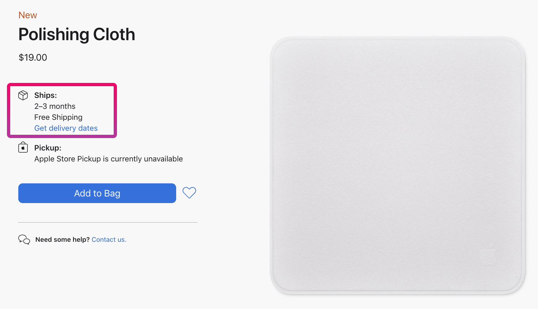Screen dimensions: 538x309
Task: Add the Polishing Cloth to bag
Action: tap(97, 193)
